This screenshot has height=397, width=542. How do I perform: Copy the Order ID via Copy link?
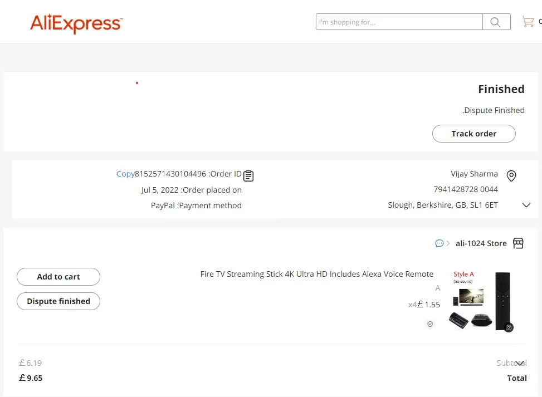click(125, 174)
